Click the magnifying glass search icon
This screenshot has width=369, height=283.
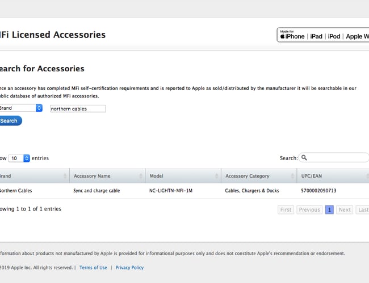304,158
